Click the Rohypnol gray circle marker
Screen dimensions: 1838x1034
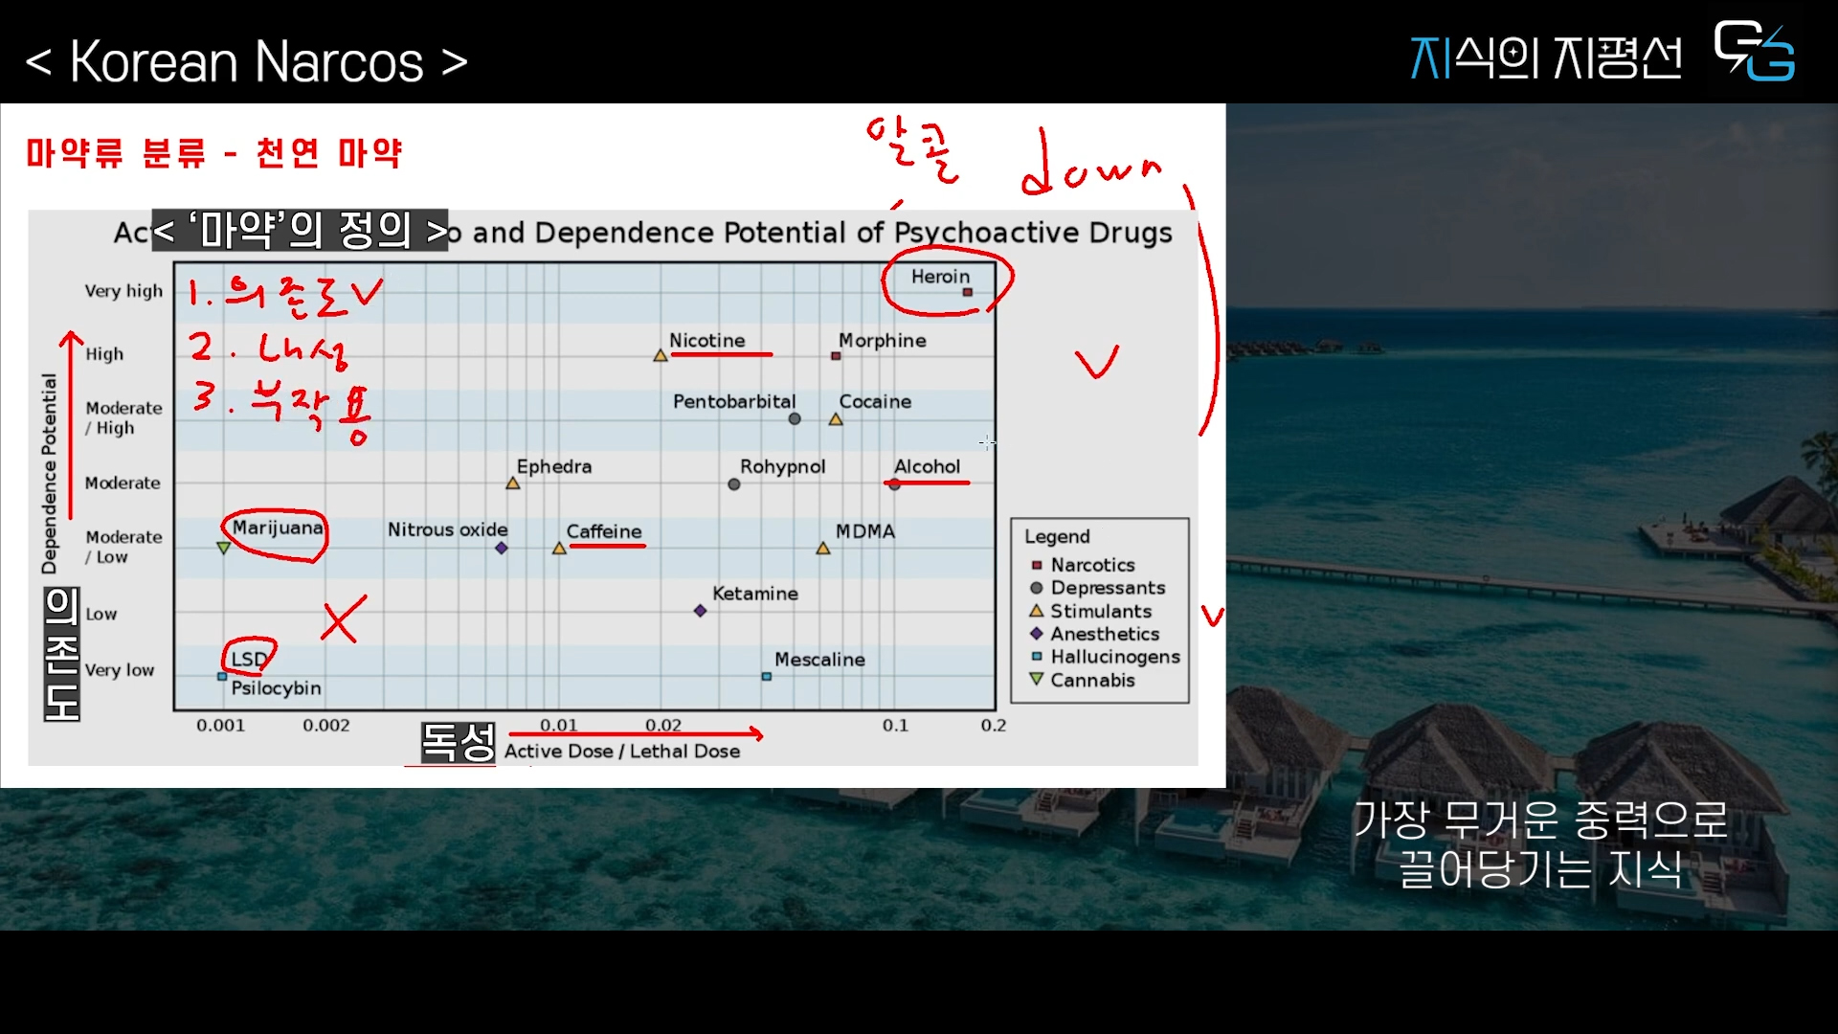click(x=734, y=484)
